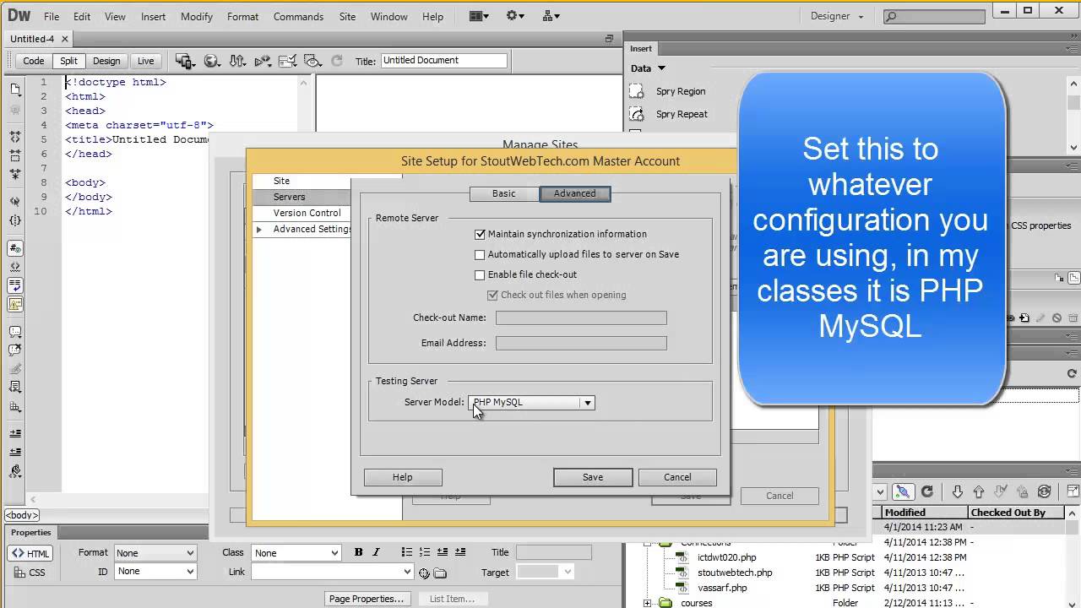Click the Browse for File folder icon
Screen dimensions: 1081x608
(439, 573)
